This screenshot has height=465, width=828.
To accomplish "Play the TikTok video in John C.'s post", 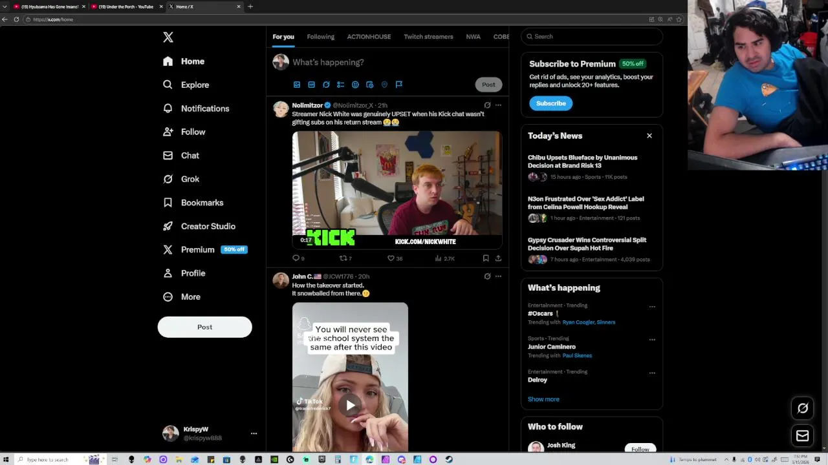I will (350, 406).
